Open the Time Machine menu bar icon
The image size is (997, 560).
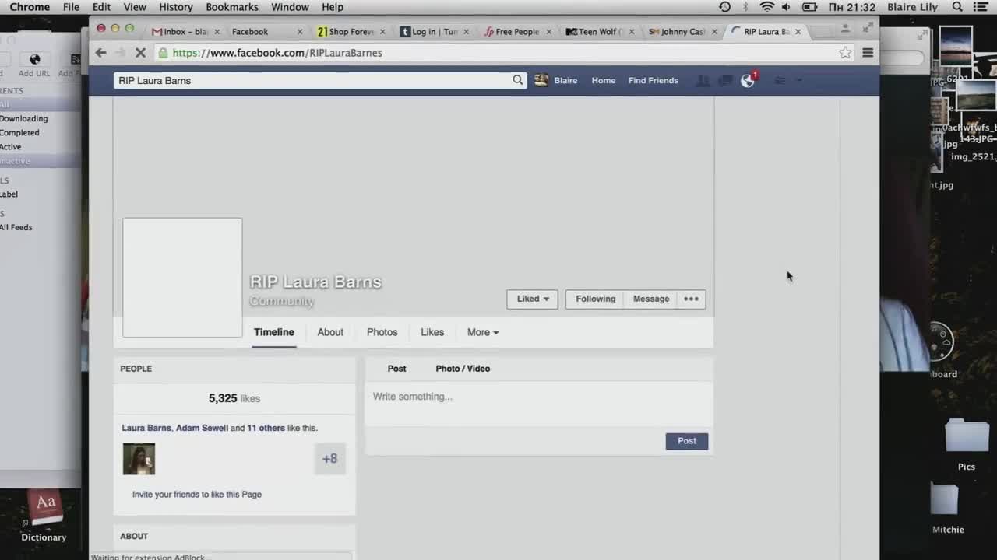(724, 7)
